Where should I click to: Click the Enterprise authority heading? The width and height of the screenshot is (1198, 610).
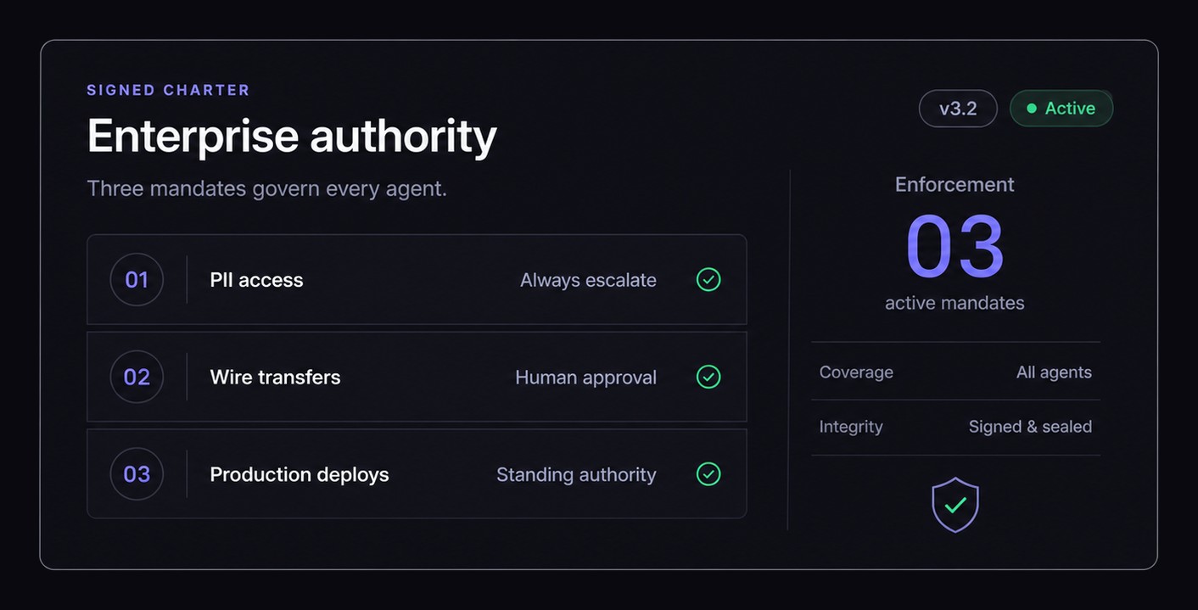tap(292, 136)
